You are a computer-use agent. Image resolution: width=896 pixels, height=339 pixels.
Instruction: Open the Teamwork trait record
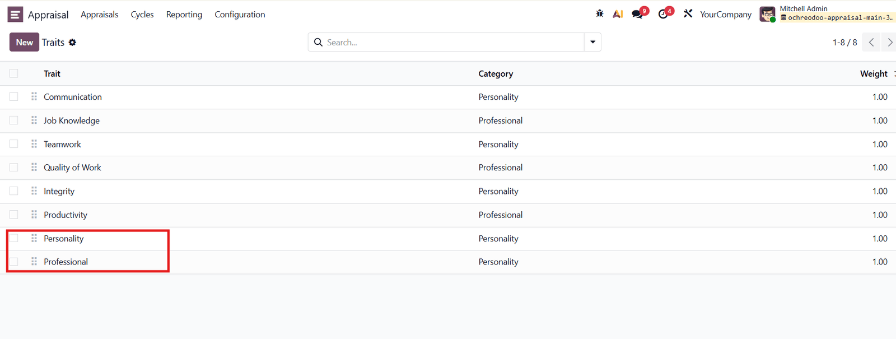62,144
